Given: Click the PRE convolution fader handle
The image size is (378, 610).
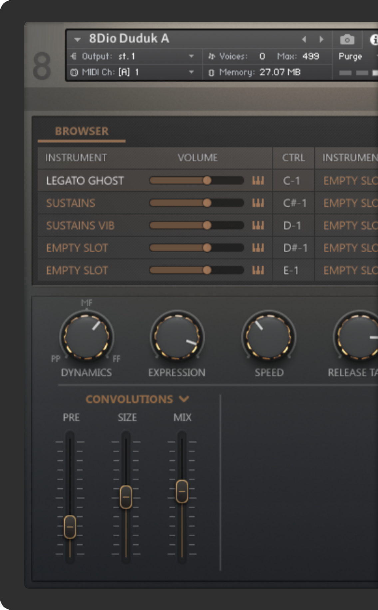Looking at the screenshot, I should (x=70, y=527).
